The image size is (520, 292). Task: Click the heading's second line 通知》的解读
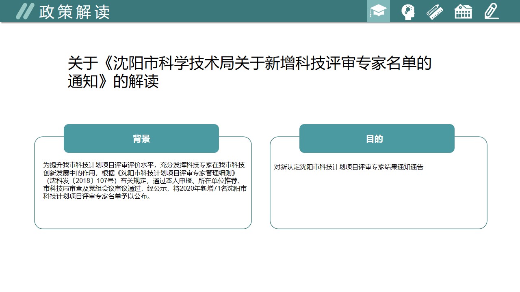(x=113, y=82)
